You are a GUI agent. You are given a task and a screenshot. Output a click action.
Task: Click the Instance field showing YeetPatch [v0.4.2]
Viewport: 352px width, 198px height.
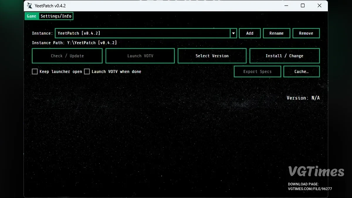143,33
